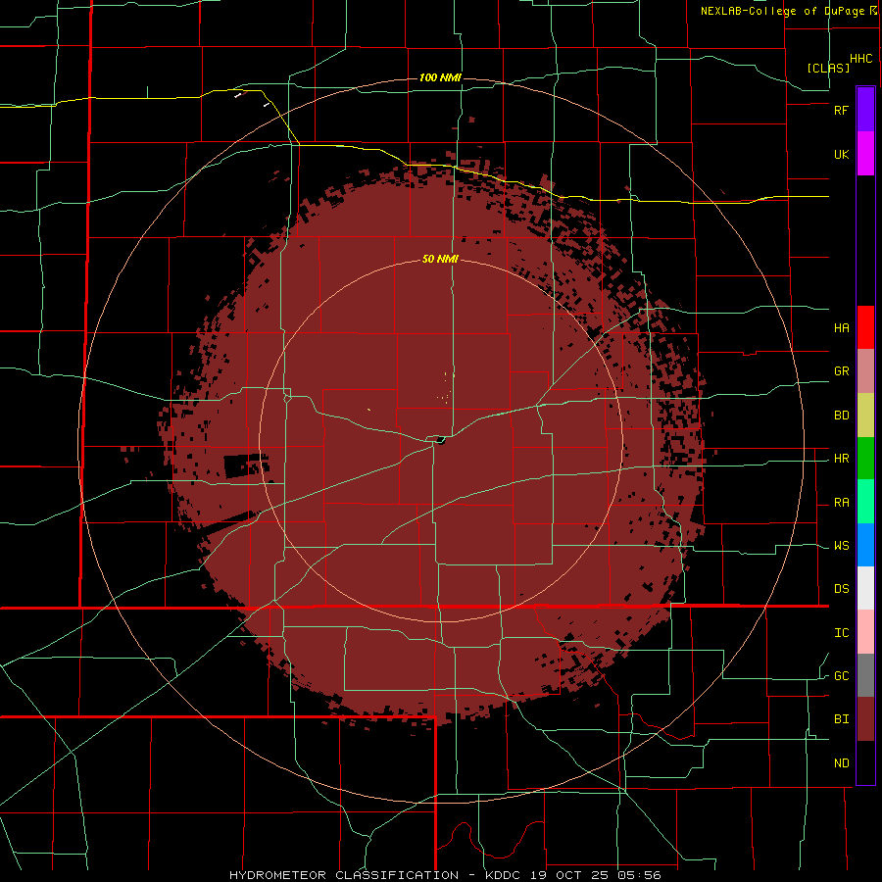Image resolution: width=882 pixels, height=882 pixels.
Task: Click the DS white legend color swatch
Action: click(x=865, y=588)
